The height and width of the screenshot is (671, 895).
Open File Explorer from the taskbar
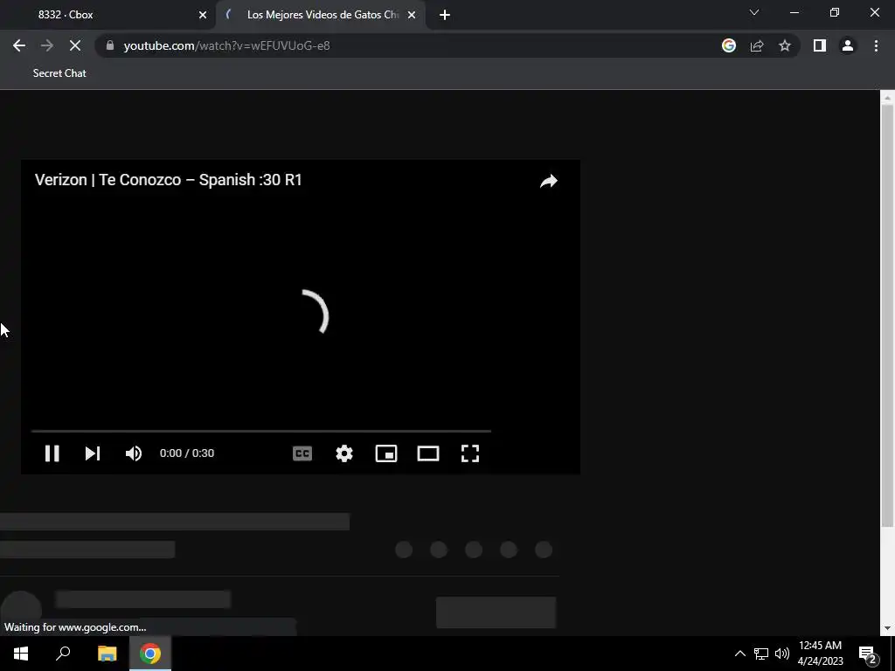[x=107, y=654]
